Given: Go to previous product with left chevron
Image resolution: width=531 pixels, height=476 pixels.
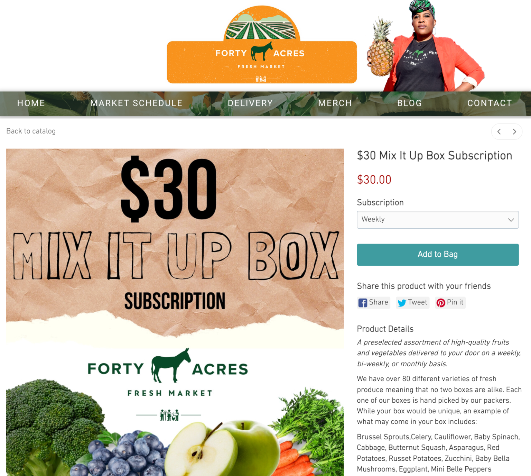Looking at the screenshot, I should 499,131.
